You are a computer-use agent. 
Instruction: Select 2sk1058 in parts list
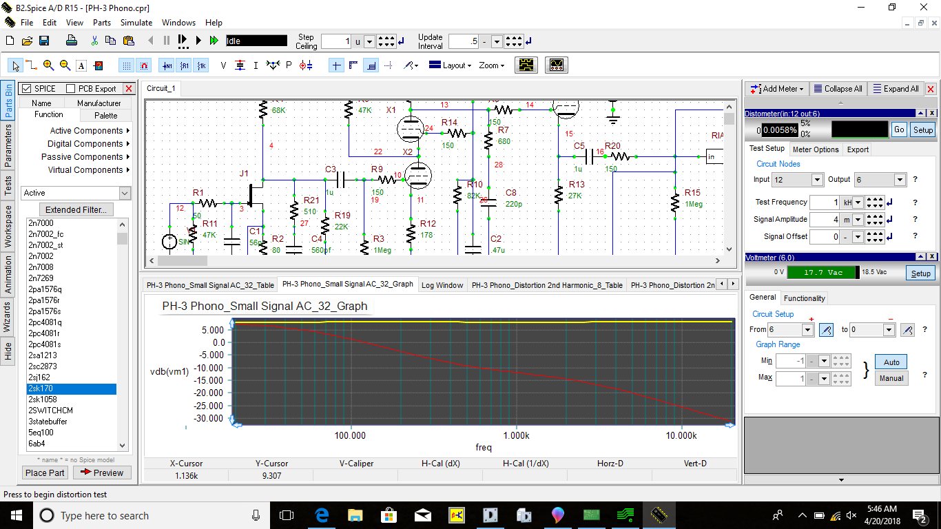tap(72, 400)
